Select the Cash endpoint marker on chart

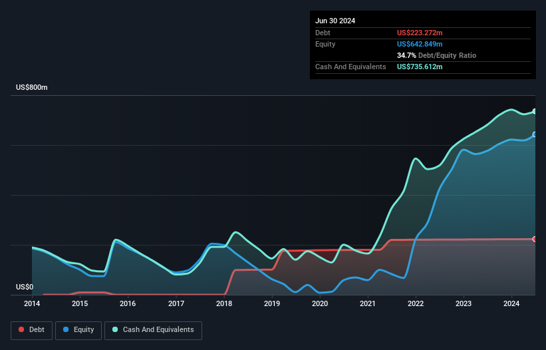pyautogui.click(x=535, y=111)
